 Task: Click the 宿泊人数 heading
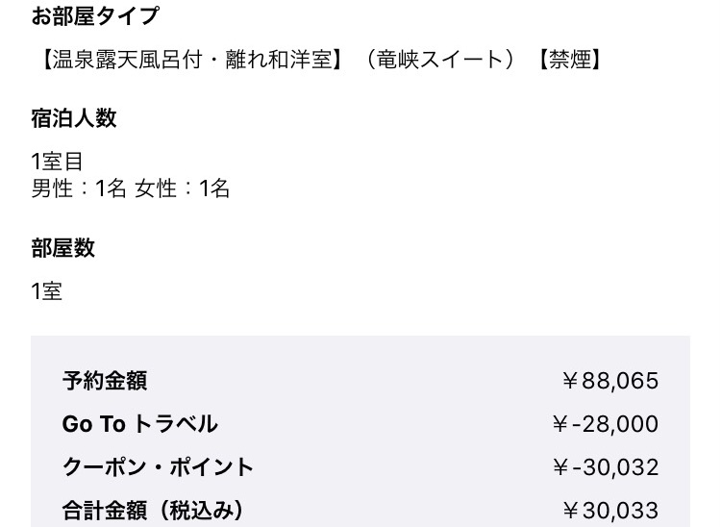tap(74, 118)
